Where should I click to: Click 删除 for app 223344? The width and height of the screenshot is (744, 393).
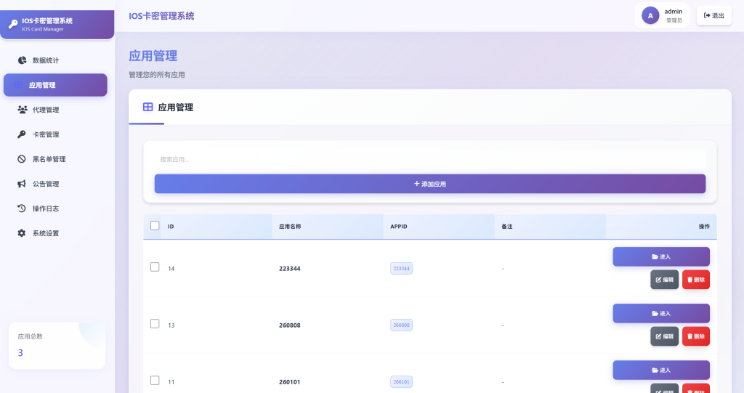click(x=696, y=280)
